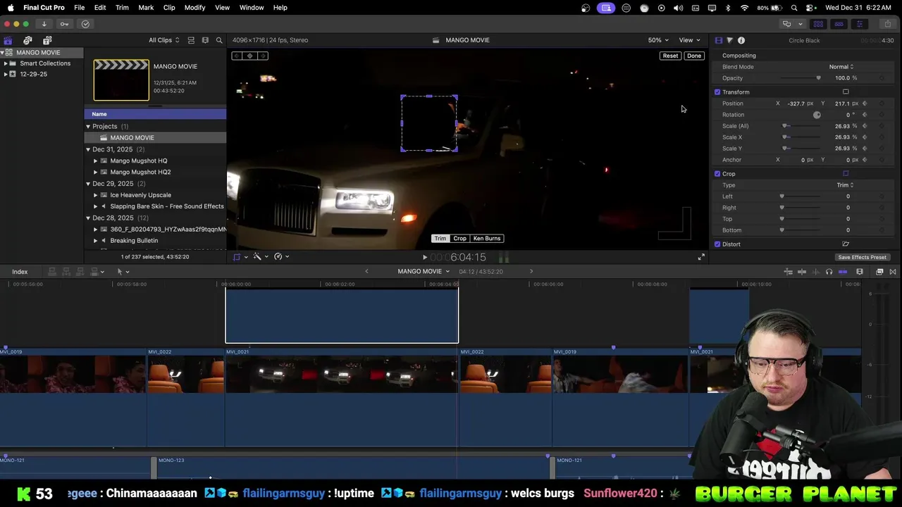Activate Transform onscreen controls icon in inspector
Image resolution: width=902 pixels, height=507 pixels.
coord(846,92)
